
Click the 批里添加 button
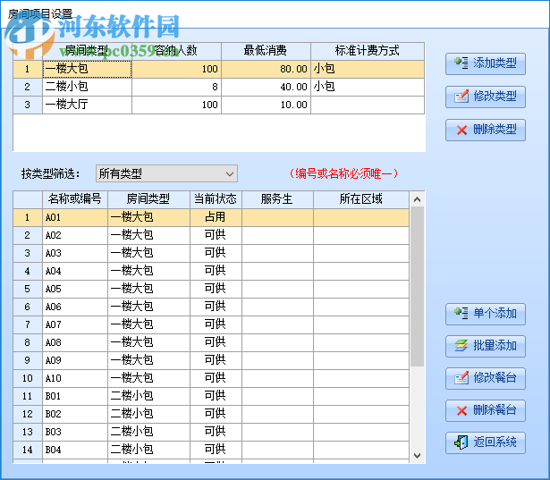coord(486,346)
